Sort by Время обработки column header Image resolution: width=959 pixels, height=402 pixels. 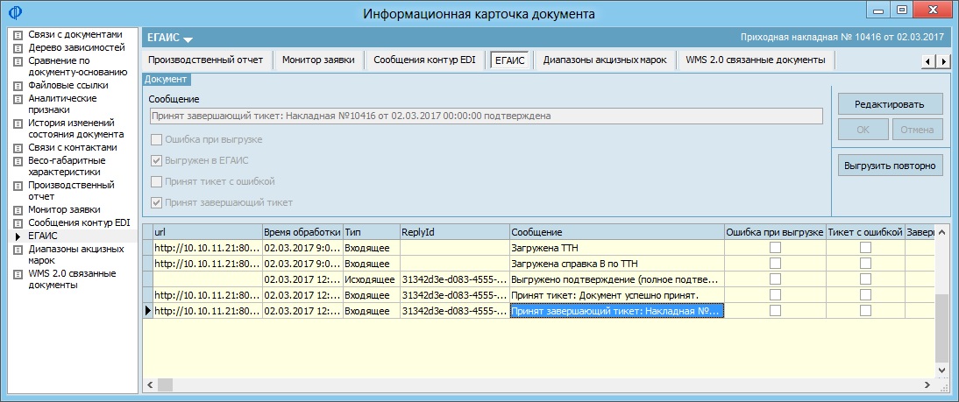(x=302, y=232)
